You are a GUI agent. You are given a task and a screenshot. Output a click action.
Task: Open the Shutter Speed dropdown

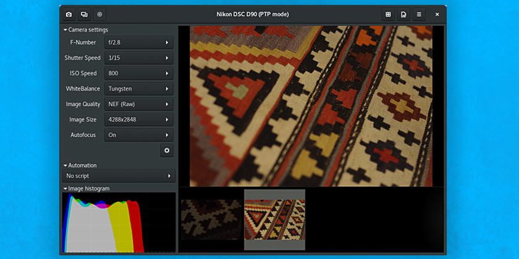pos(138,58)
